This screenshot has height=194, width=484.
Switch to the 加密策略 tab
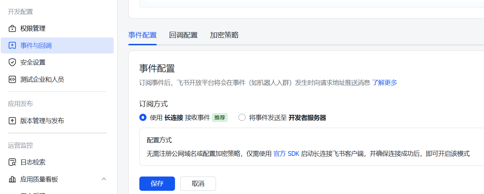click(x=224, y=35)
